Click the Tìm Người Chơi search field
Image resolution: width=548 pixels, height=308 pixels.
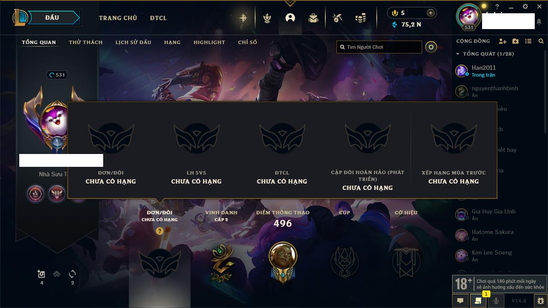(x=379, y=47)
